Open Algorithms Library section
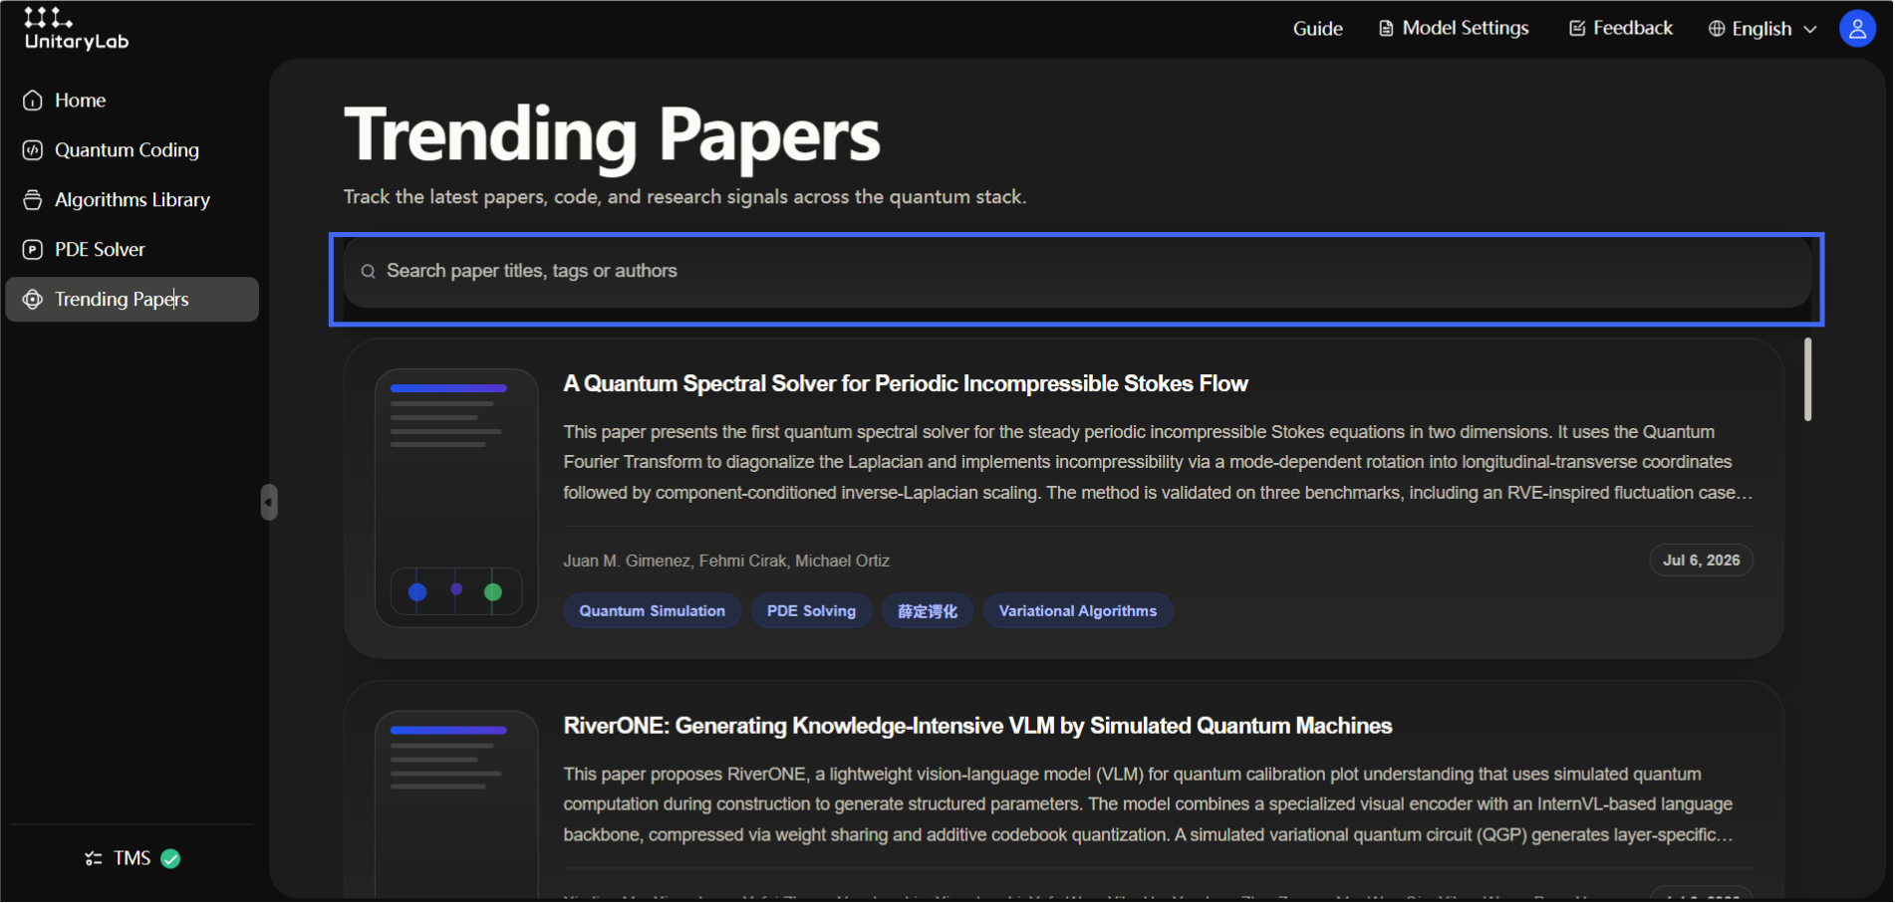1895x903 pixels. point(132,200)
